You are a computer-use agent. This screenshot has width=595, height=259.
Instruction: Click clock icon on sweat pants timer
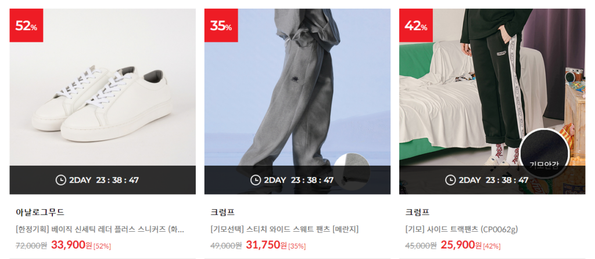[256, 180]
